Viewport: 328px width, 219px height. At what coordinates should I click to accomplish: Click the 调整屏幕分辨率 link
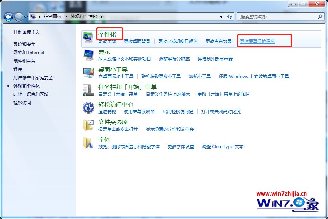174,59
